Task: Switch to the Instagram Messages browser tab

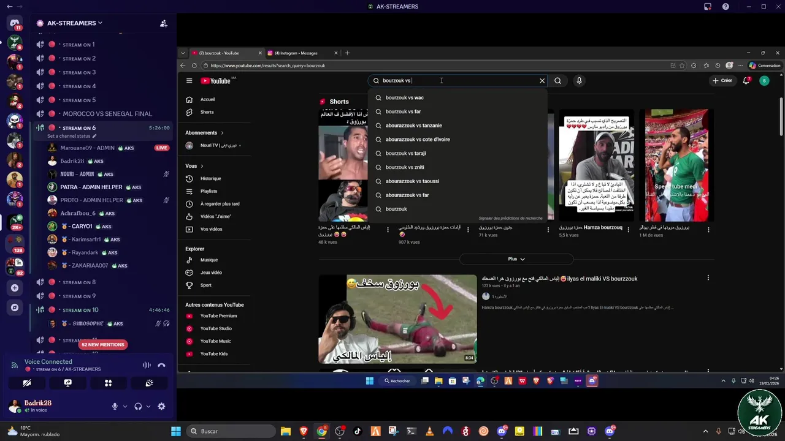Action: point(301,53)
